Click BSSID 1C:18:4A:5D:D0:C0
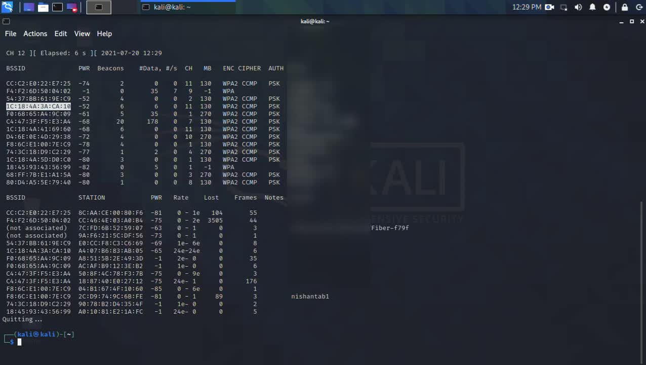 (x=38, y=160)
